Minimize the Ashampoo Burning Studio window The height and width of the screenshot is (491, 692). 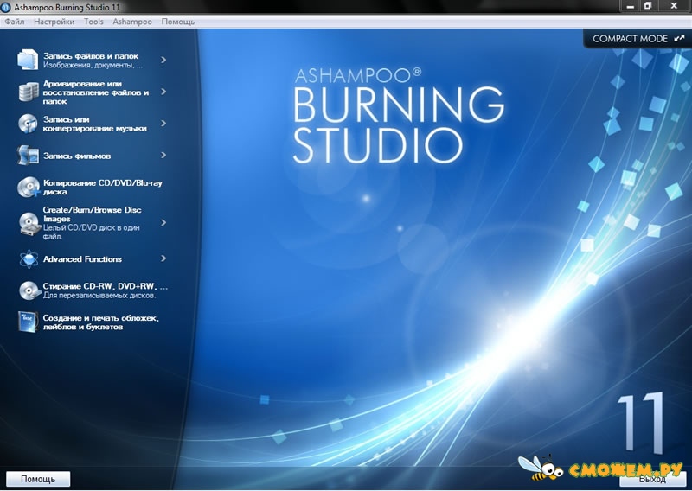(631, 6)
